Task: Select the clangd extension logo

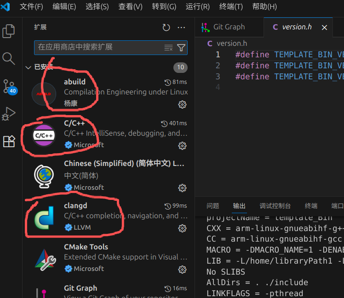Action: coord(44,218)
